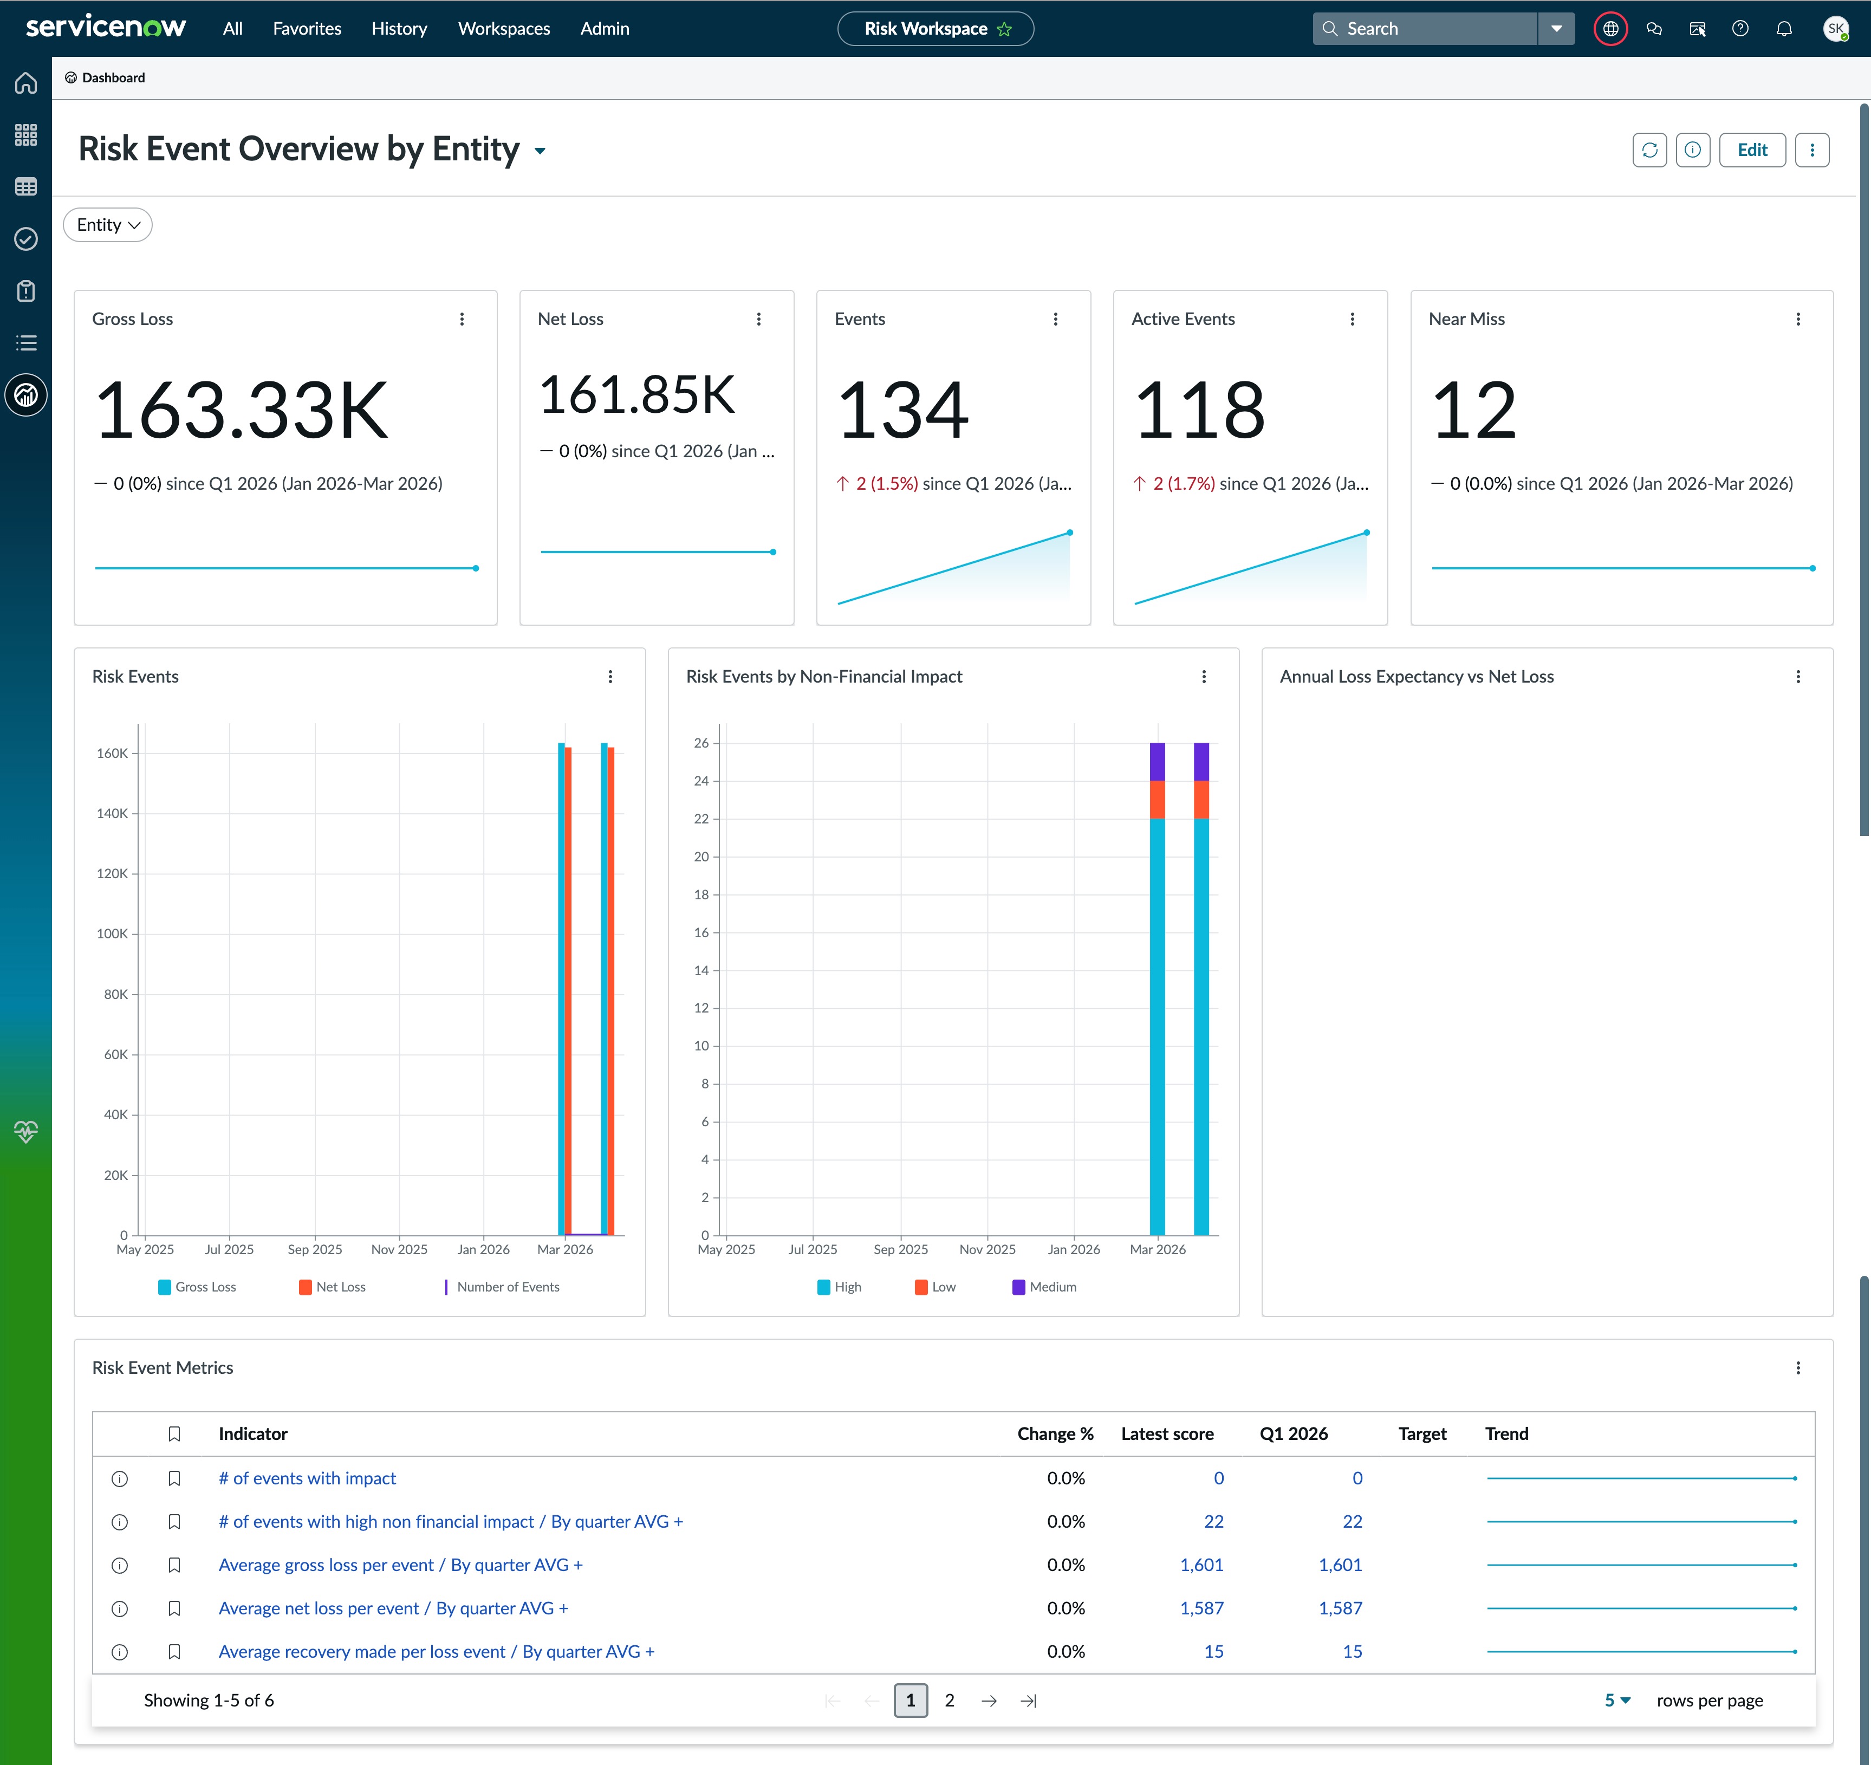Open the dashboard title dropdown arrow
Image resolution: width=1871 pixels, height=1765 pixels.
[540, 151]
